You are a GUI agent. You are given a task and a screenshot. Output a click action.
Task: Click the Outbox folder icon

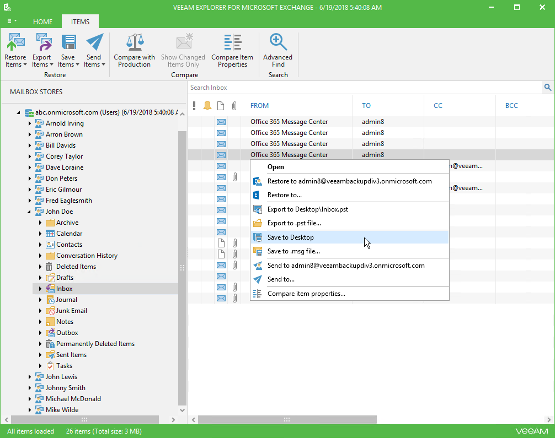tap(50, 333)
